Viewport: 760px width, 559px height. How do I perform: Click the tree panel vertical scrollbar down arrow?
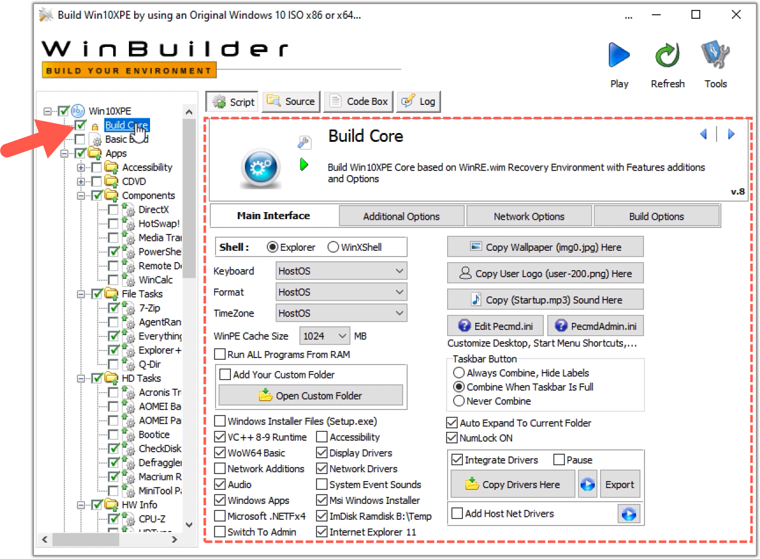pos(189,524)
